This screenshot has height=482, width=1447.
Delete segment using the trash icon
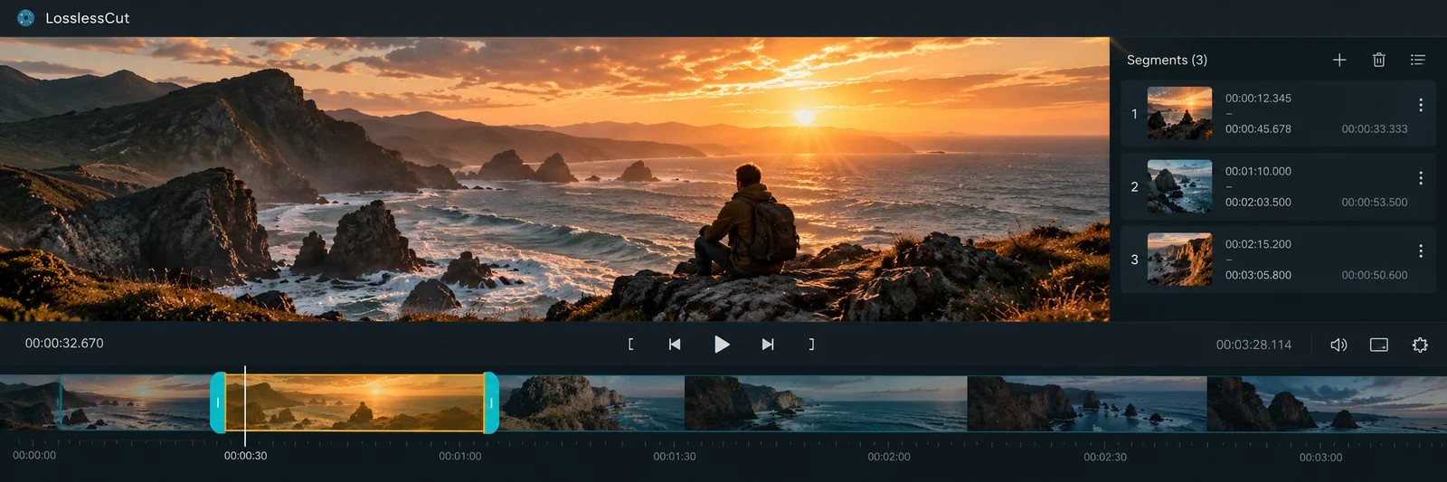(x=1379, y=60)
